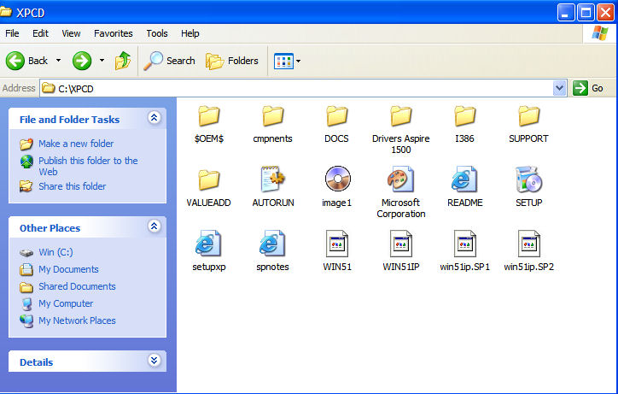Click Share this folder
This screenshot has height=394, width=618.
(72, 186)
